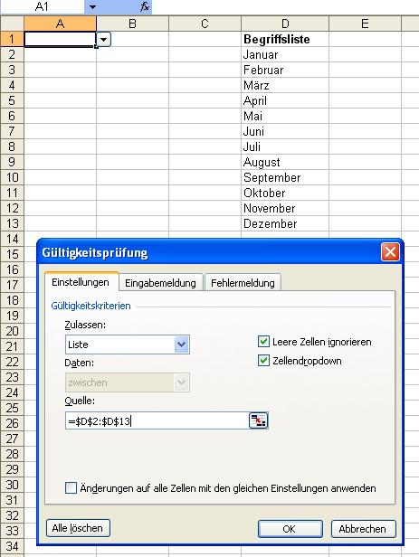Click the fx insert function icon
Viewport: 419px width, 557px height.
tap(144, 6)
